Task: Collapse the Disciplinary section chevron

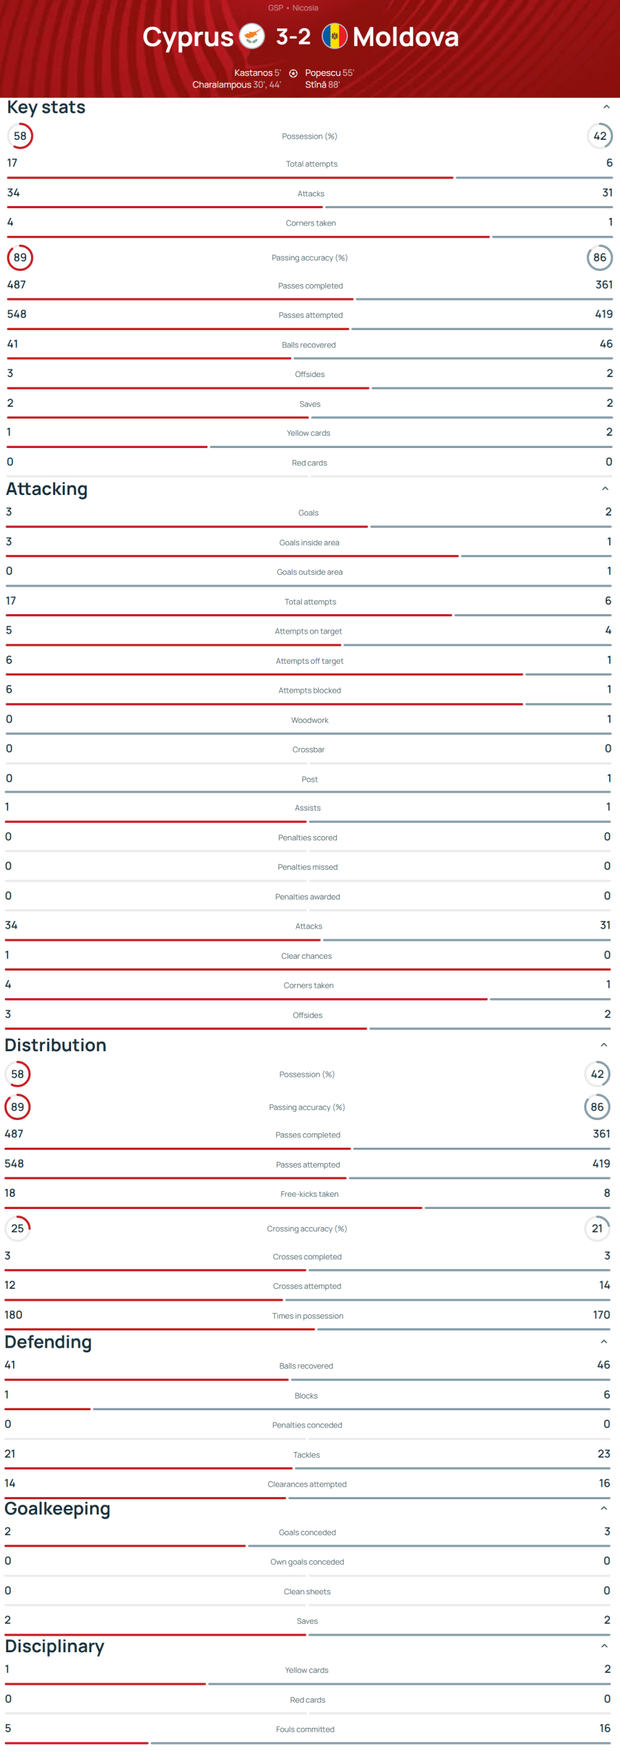Action: [604, 1645]
